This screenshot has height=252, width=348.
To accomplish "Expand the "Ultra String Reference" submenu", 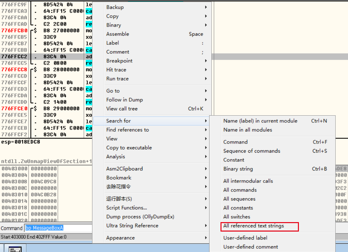I will [x=128, y=225].
